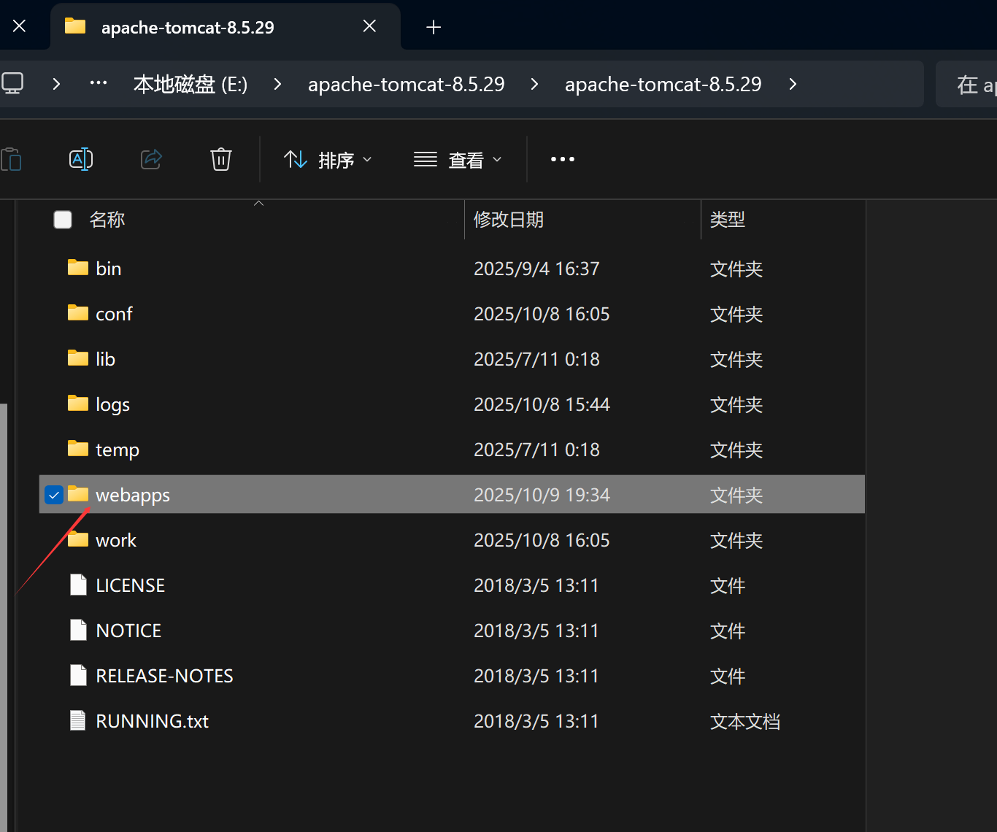Viewport: 997px width, 832px height.
Task: Click the LICENSE file icon
Action: [78, 585]
